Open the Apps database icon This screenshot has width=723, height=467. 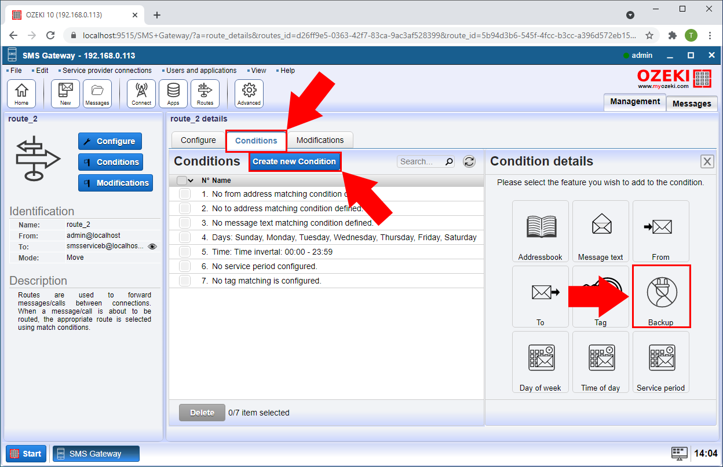click(x=173, y=94)
